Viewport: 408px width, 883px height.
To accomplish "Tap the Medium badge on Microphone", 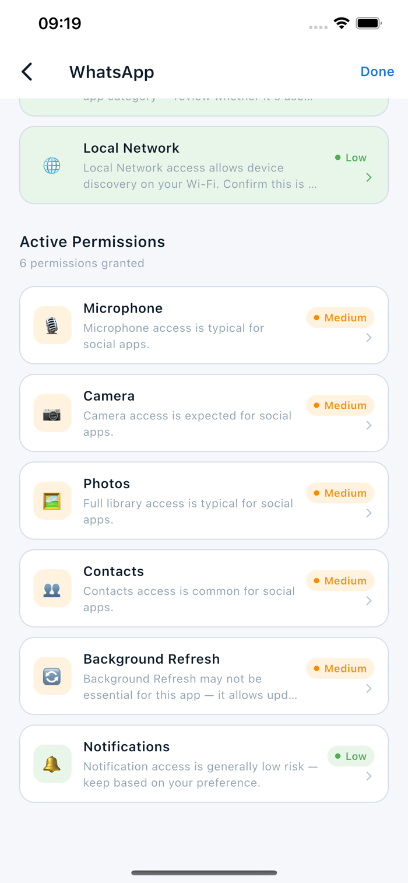I will 340,318.
